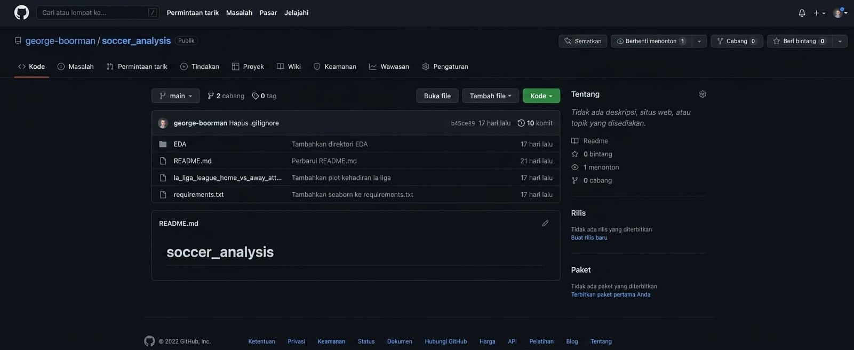Open Pasar in top navigation
The width and height of the screenshot is (854, 350).
(268, 13)
